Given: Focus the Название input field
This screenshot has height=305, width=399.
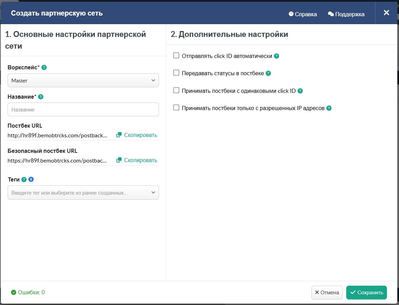Looking at the screenshot, I should [83, 109].
